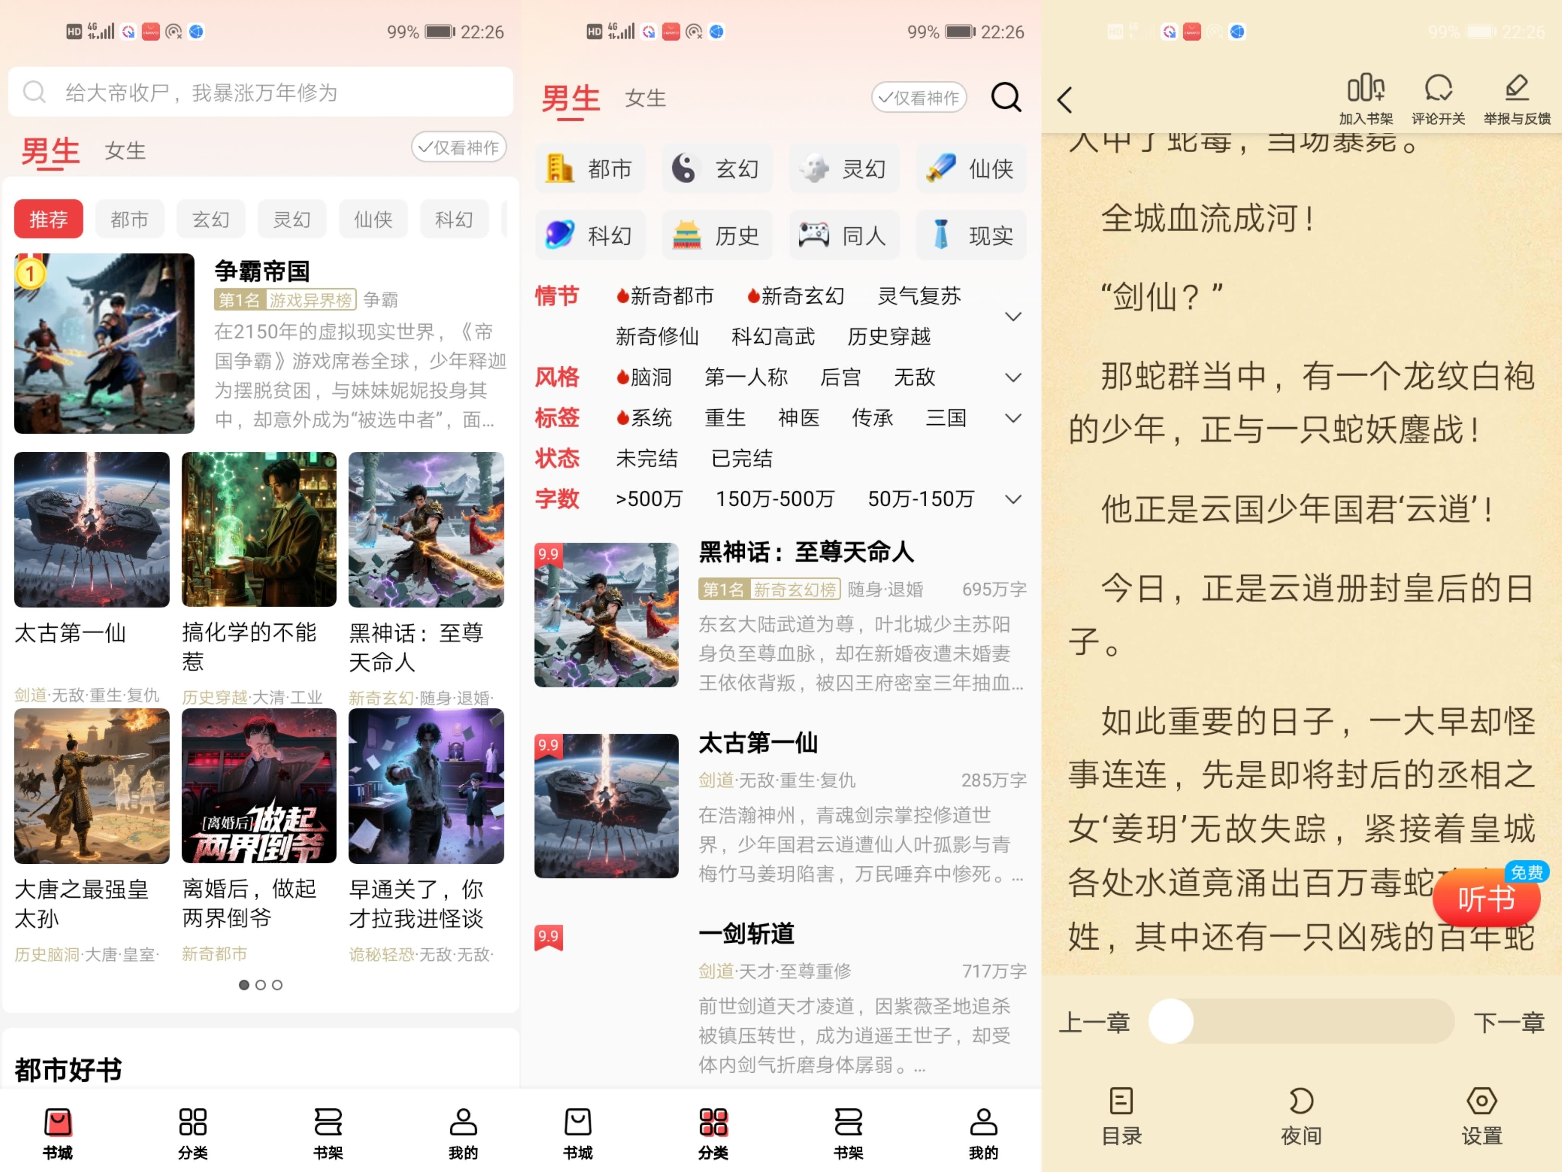Expand the 情节 filter row chevron
This screenshot has height=1172, width=1562.
pyautogui.click(x=1012, y=316)
